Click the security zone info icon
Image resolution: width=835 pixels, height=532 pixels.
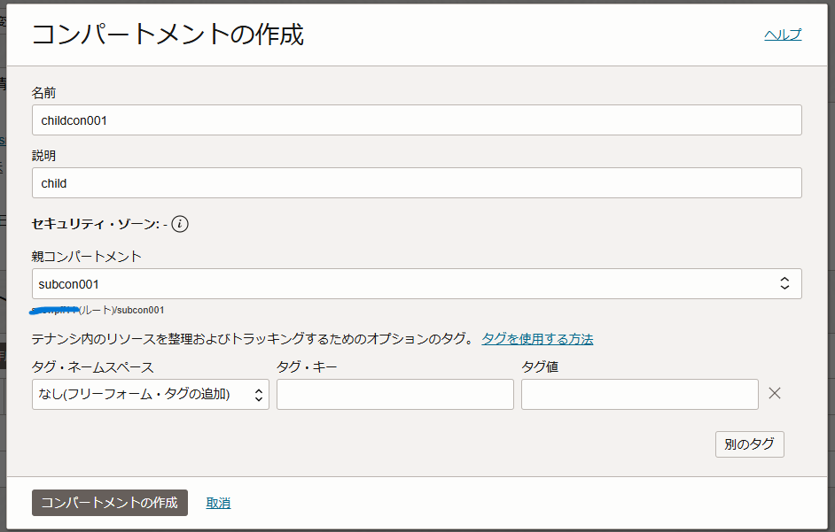[180, 224]
